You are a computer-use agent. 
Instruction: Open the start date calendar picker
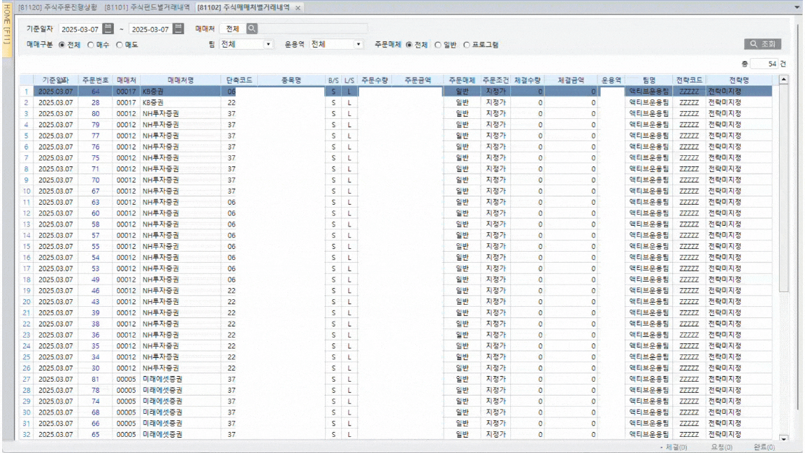108,29
